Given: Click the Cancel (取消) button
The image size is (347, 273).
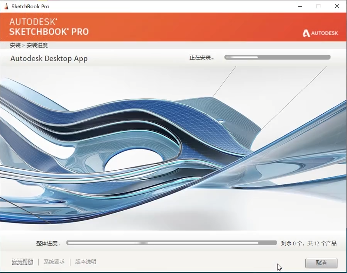Looking at the screenshot, I should [321, 263].
